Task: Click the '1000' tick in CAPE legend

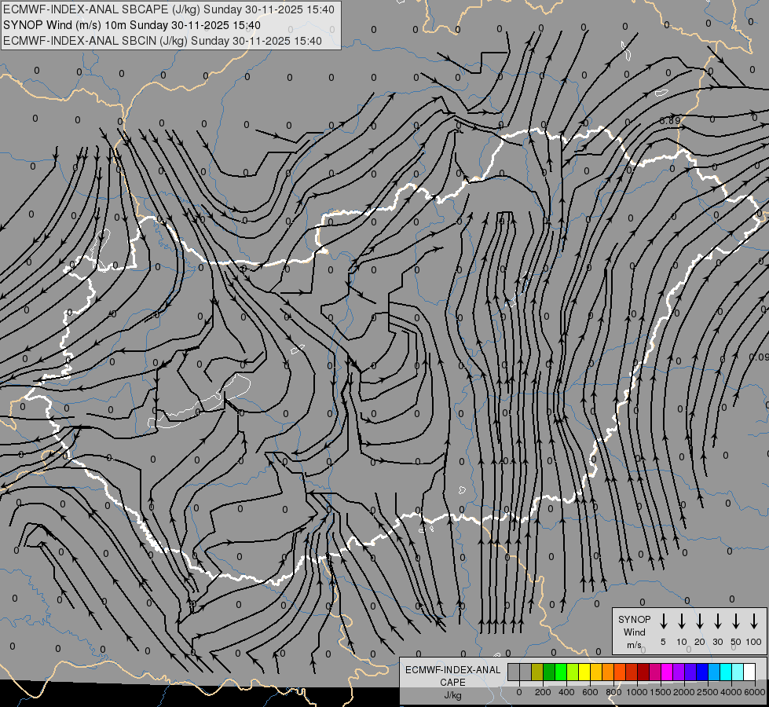Action: (637, 692)
